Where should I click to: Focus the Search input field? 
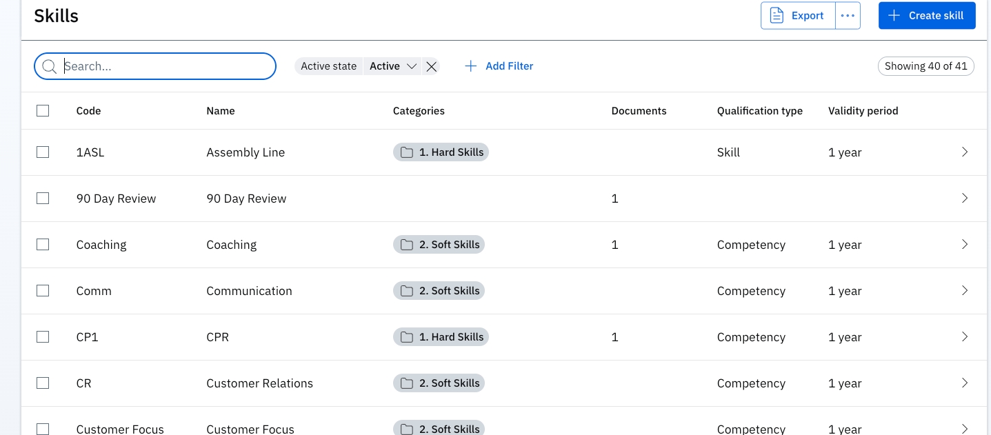point(166,66)
